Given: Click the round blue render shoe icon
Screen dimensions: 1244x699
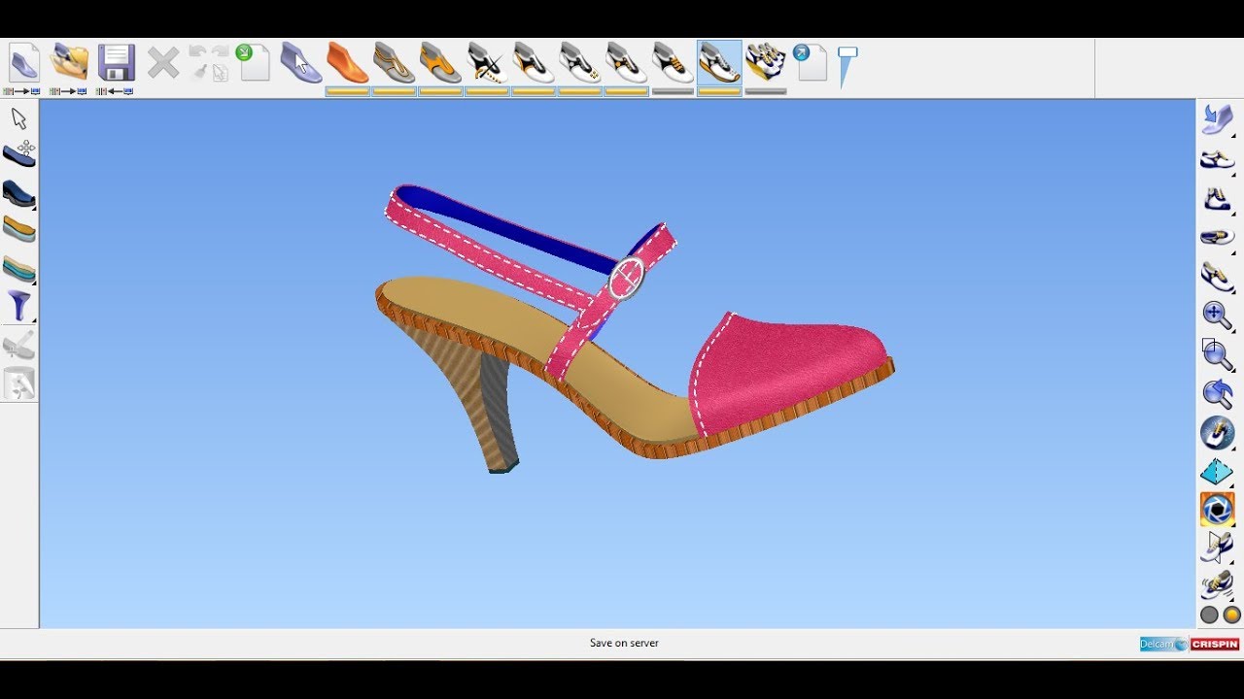Looking at the screenshot, I should click(1217, 432).
